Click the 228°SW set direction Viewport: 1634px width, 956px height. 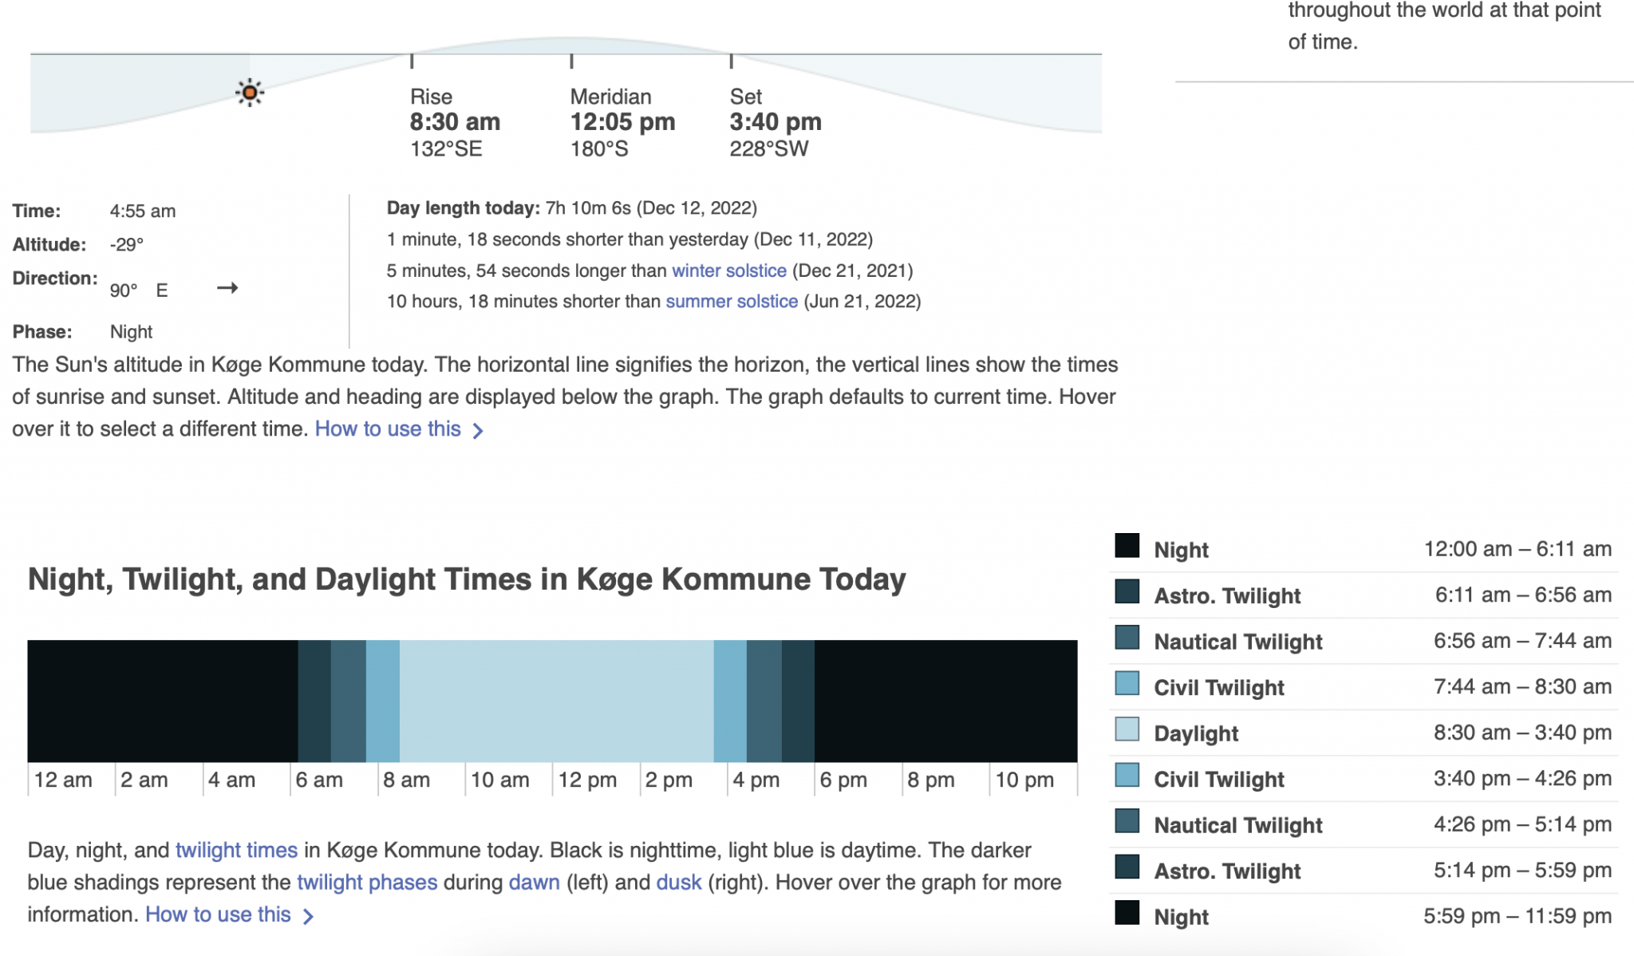point(769,149)
